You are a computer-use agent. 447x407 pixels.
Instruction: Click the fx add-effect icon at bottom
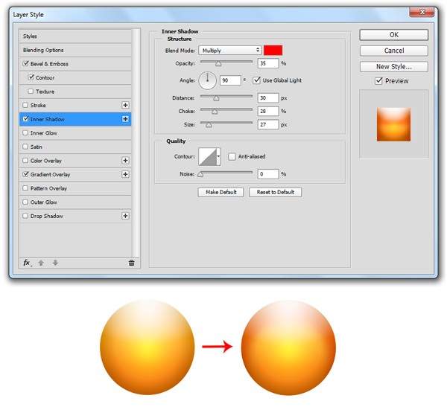point(27,263)
